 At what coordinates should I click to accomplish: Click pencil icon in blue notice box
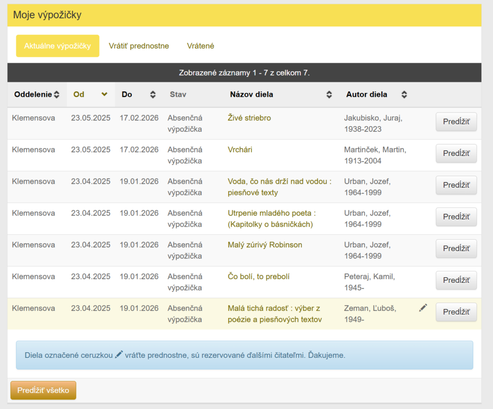(119, 355)
